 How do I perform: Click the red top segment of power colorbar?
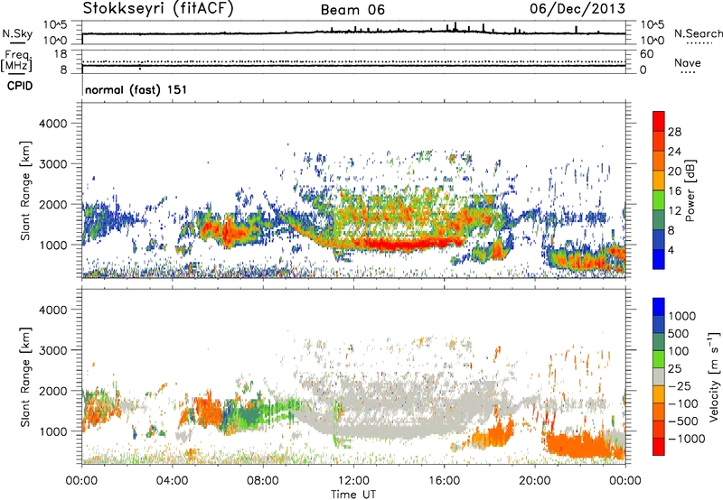point(659,121)
